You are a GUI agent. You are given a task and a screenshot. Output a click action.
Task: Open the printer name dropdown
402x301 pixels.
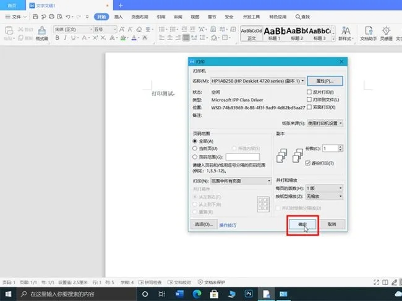pos(258,81)
